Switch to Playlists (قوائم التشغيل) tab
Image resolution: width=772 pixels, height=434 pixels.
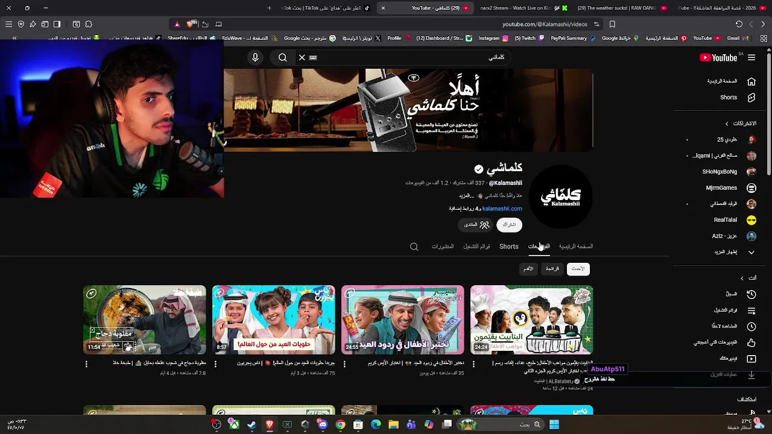[x=476, y=247]
